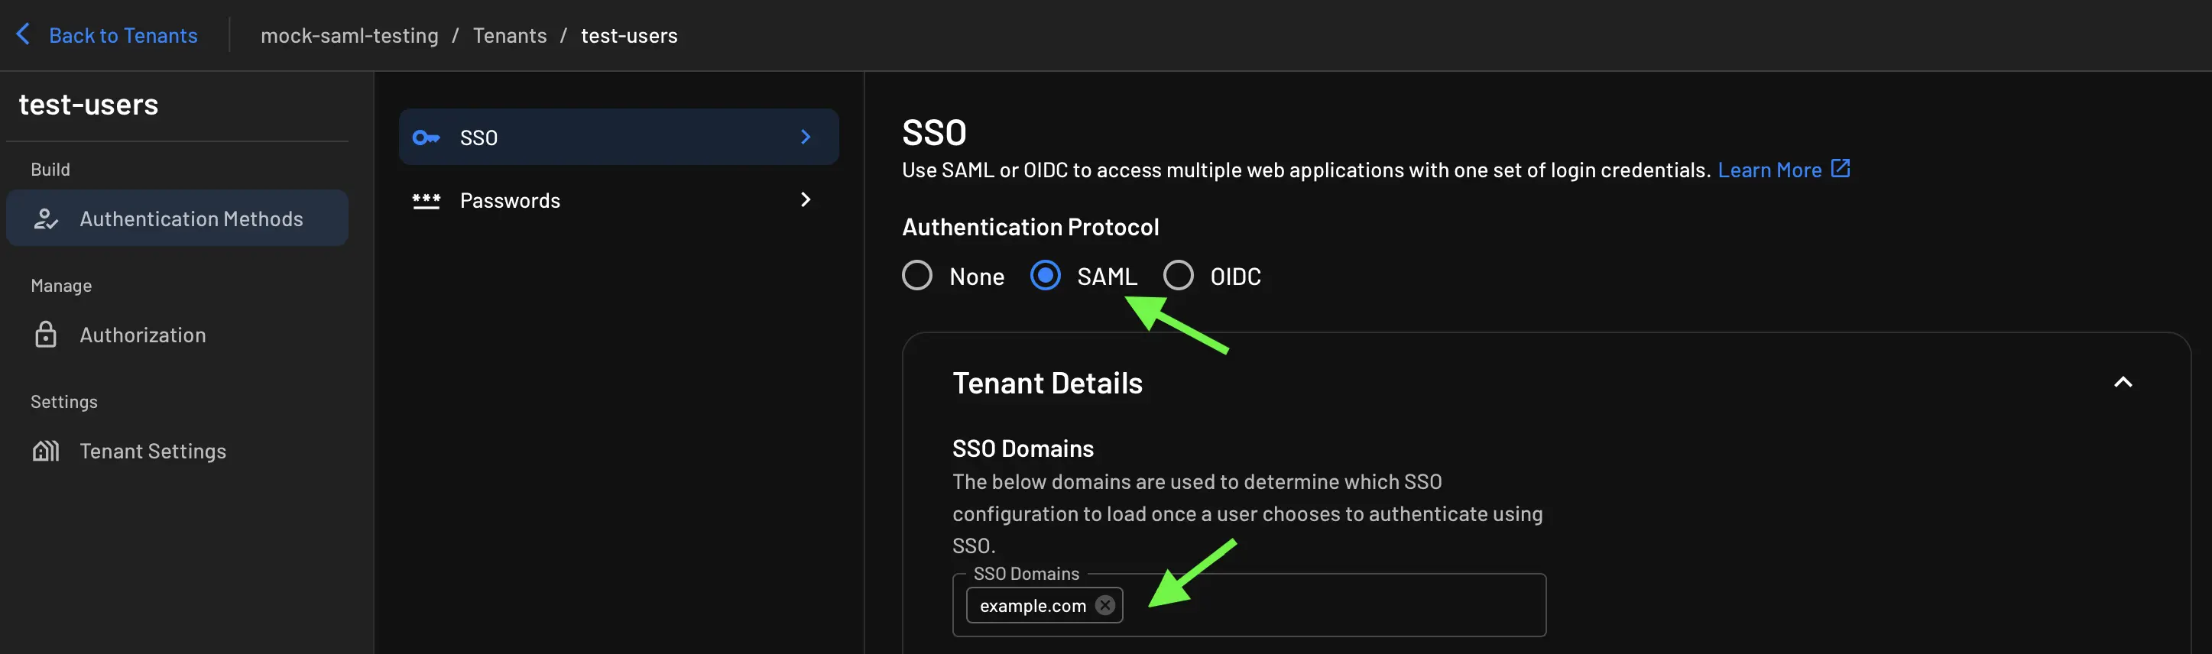Click the person icon on Authentication Methods
This screenshot has width=2212, height=654.
[47, 218]
